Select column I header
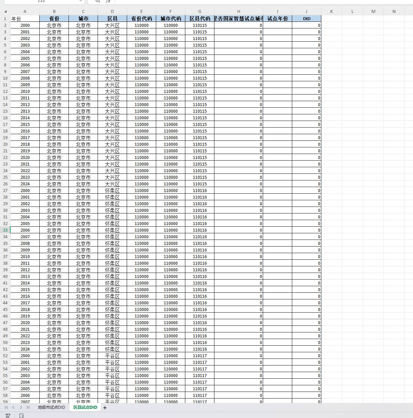The width and height of the screenshot is (413, 418). point(277,11)
